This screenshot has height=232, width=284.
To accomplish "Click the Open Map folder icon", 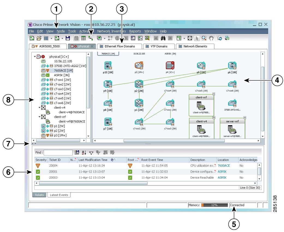I will (x=39, y=38).
